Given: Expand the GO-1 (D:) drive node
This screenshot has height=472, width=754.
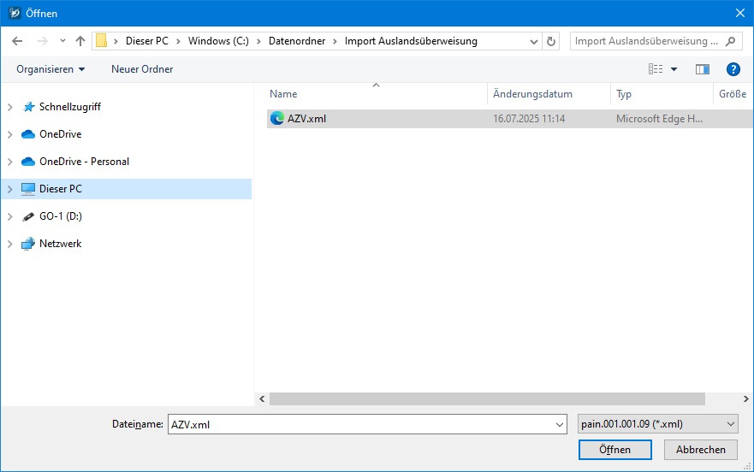Looking at the screenshot, I should 10,217.
